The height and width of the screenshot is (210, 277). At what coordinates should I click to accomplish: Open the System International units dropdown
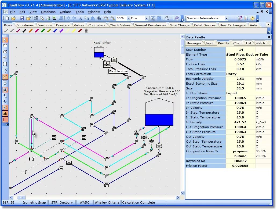click(226, 18)
